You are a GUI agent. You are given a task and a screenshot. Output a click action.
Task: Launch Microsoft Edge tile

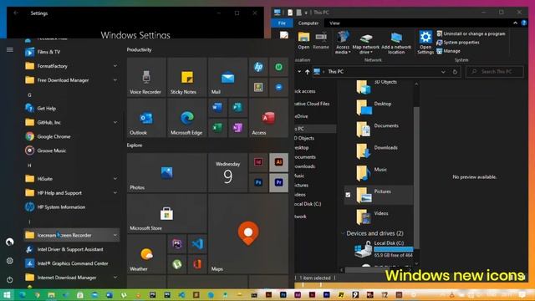(187, 118)
